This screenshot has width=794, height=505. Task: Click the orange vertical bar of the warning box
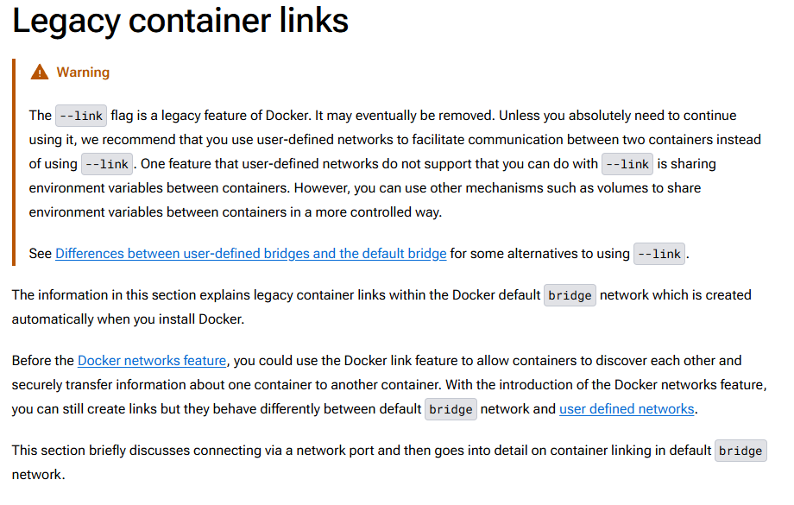[14, 162]
